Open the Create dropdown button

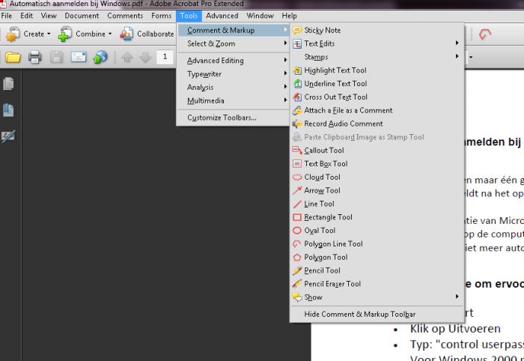(28, 34)
